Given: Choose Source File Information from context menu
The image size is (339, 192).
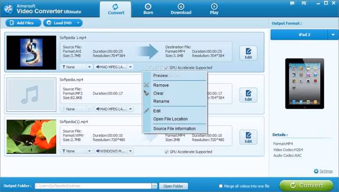Looking at the screenshot, I should pyautogui.click(x=174, y=129).
